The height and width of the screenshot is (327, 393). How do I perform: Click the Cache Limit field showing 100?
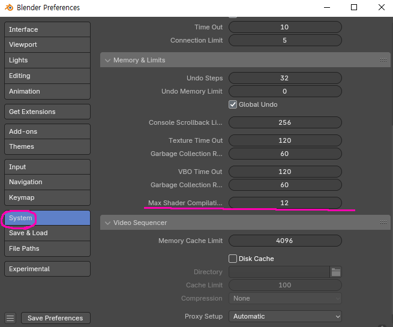(x=285, y=285)
